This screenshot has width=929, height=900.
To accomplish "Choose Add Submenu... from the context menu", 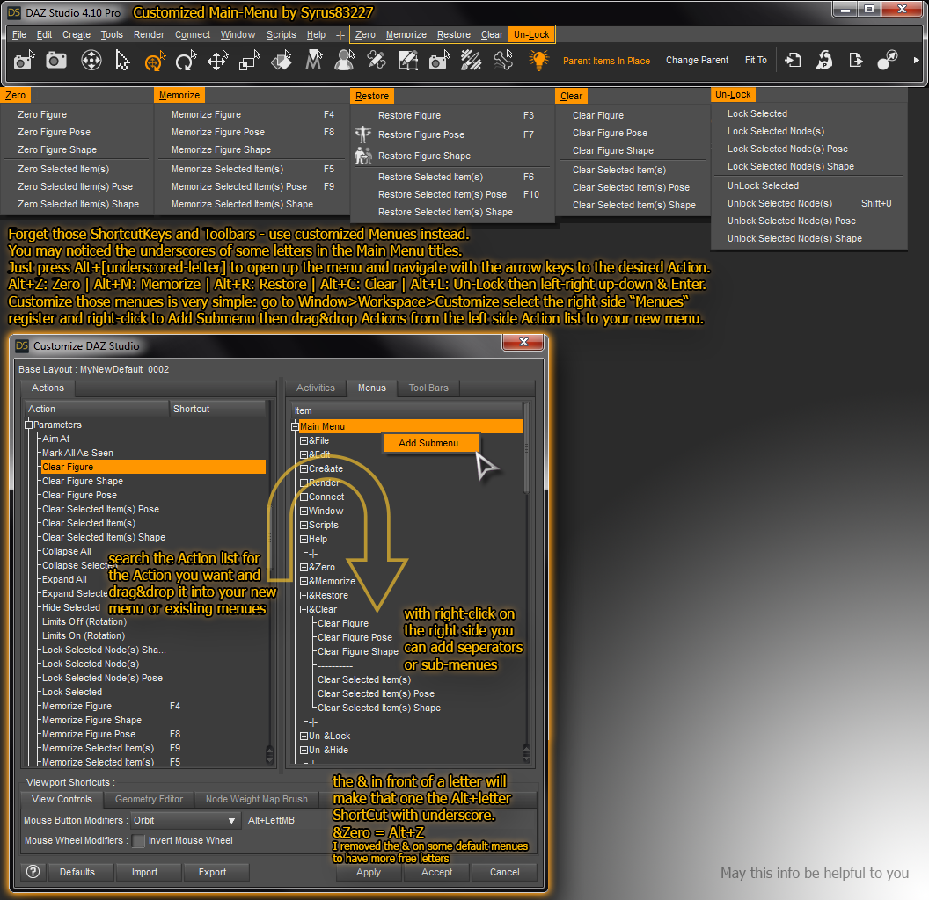I will (432, 443).
